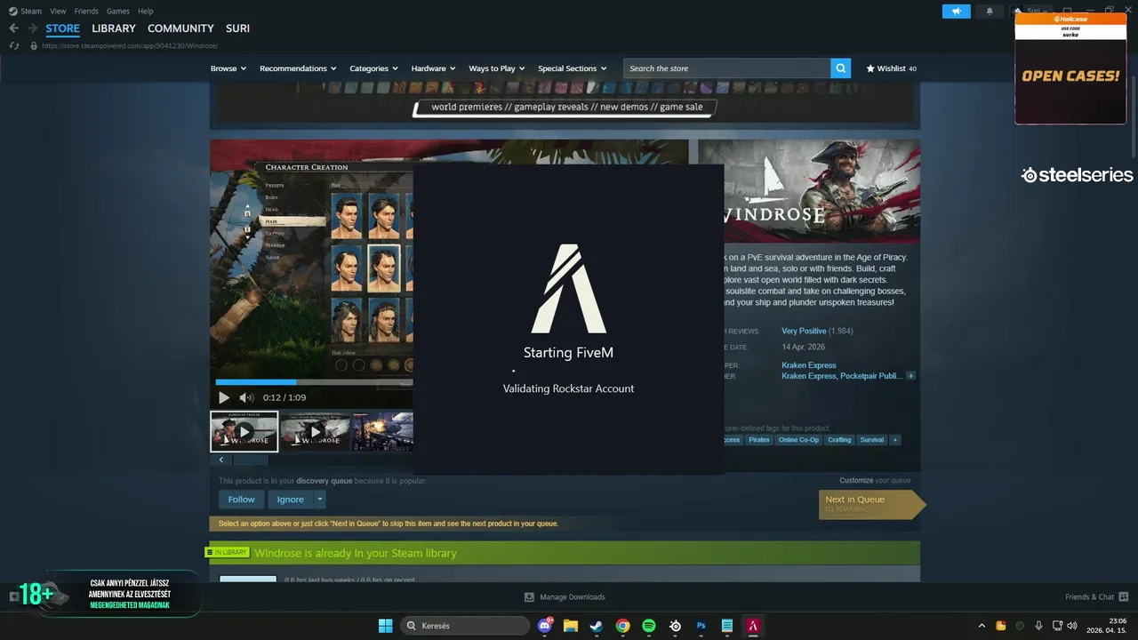
Task: Click the Search the store input field
Action: pos(727,68)
